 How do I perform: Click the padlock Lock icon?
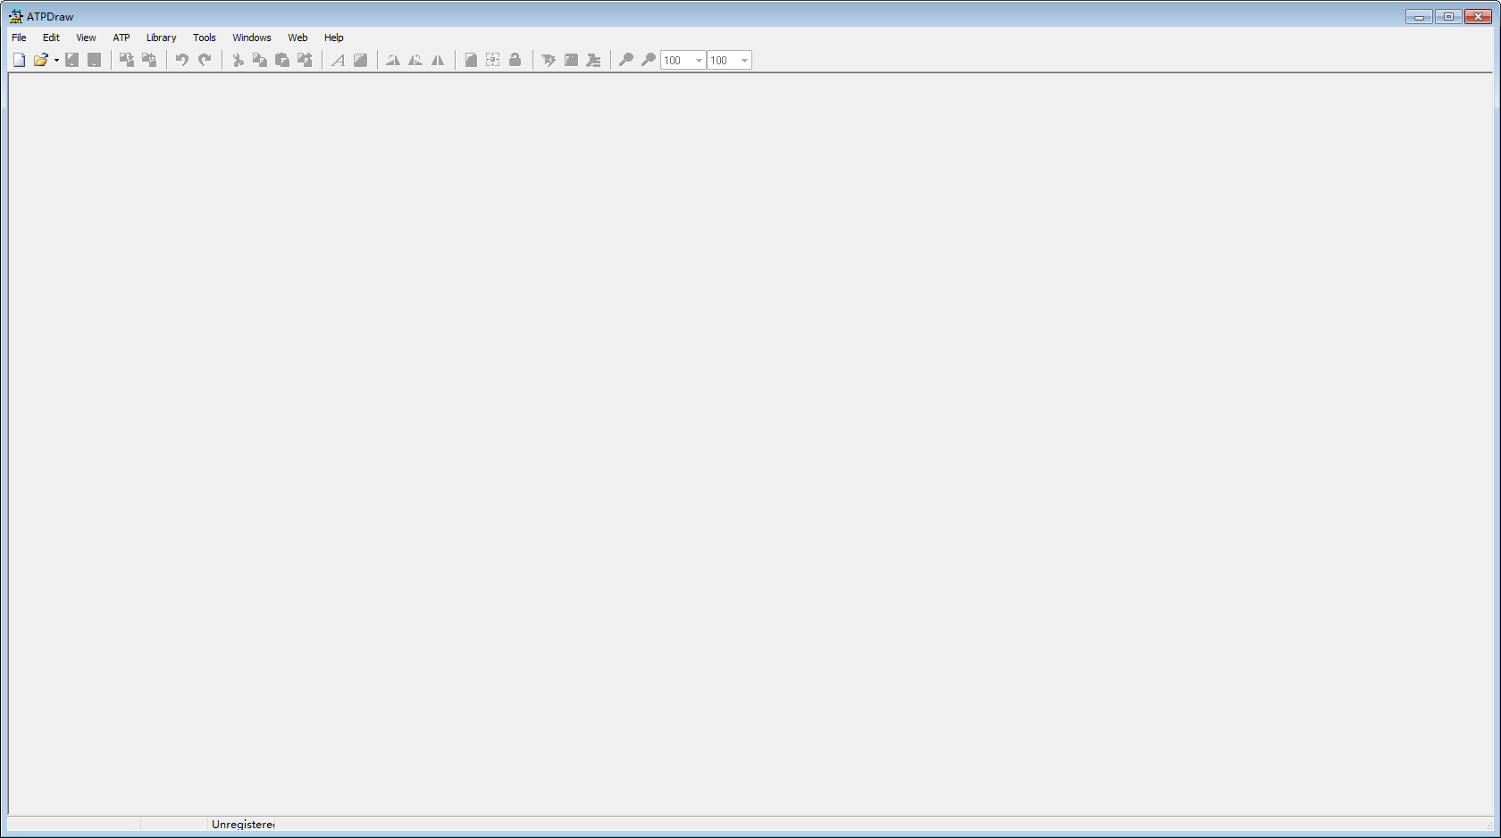pyautogui.click(x=515, y=60)
